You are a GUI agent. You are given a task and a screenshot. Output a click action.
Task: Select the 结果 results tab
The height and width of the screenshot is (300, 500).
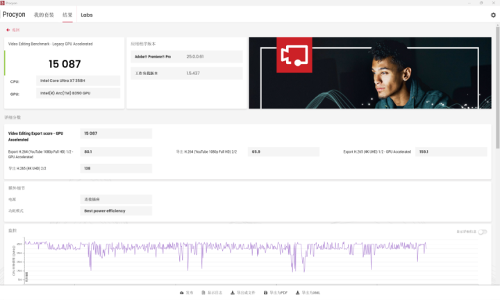[67, 15]
